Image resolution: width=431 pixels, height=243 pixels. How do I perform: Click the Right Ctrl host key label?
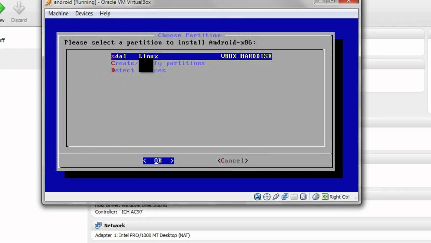tap(339, 197)
